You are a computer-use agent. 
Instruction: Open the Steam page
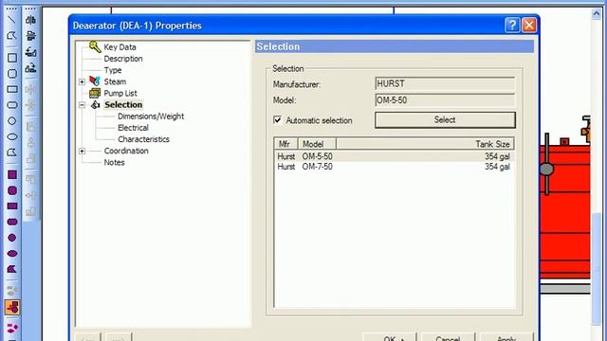pos(115,81)
